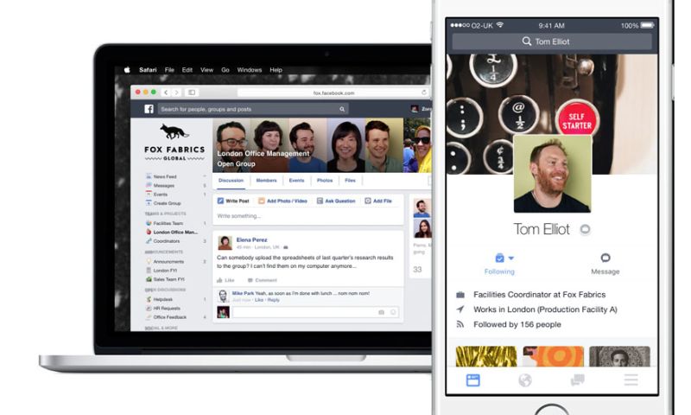691x415 pixels.
Task: Click the Facebook search field for people and groups
Action: pos(253,109)
